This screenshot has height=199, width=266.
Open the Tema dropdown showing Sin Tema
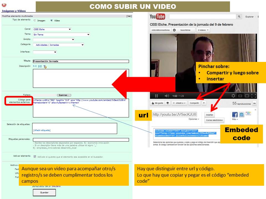(x=61, y=35)
